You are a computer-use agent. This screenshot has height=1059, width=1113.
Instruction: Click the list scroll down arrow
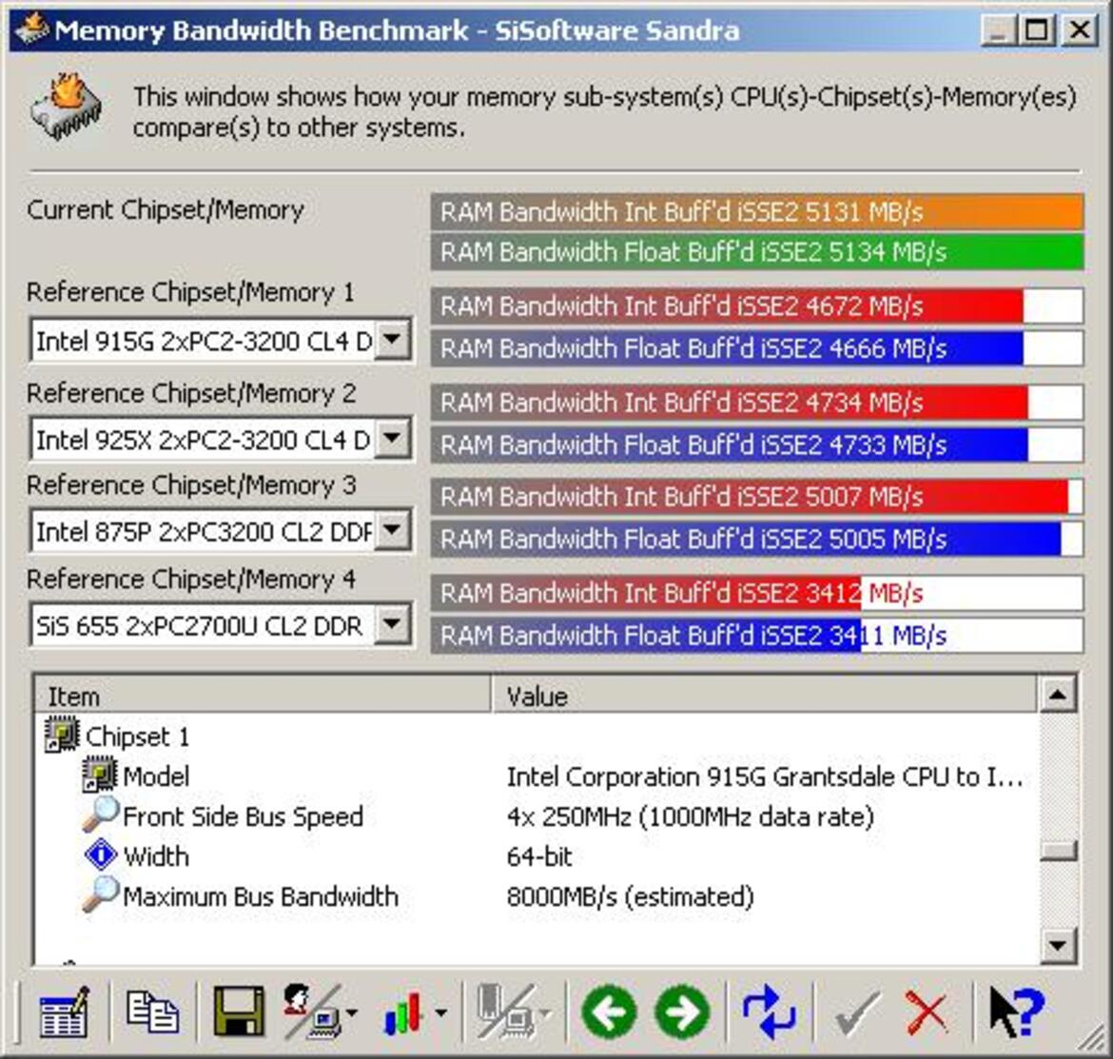click(1058, 946)
